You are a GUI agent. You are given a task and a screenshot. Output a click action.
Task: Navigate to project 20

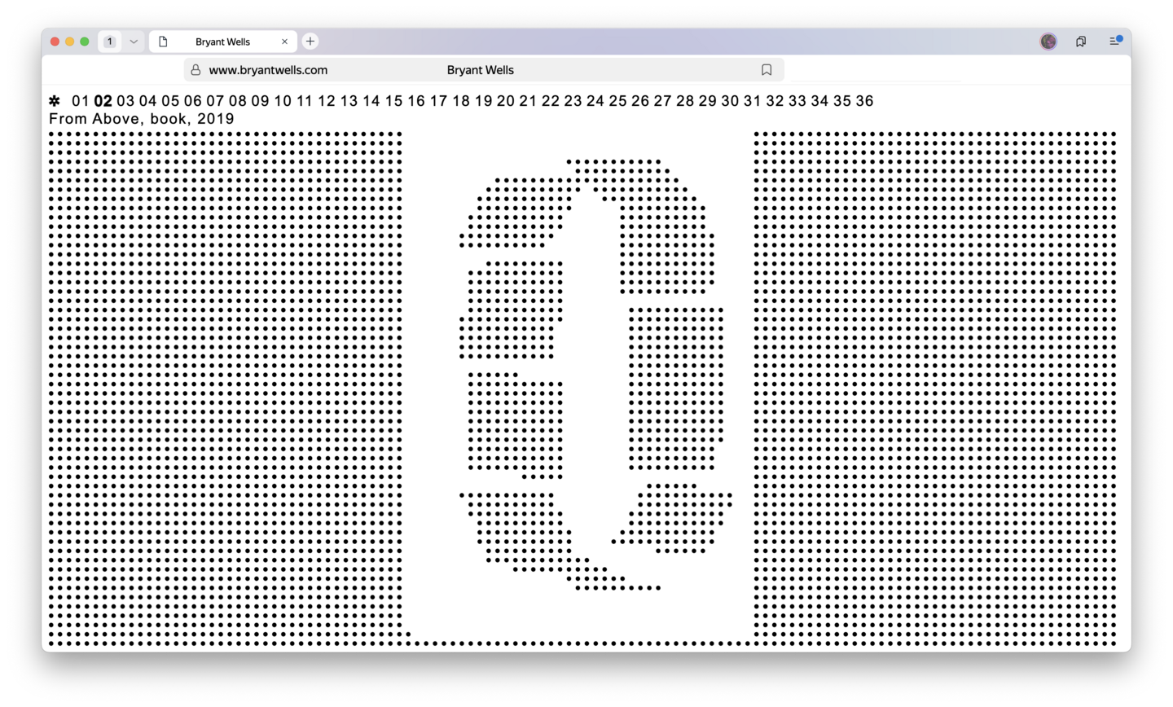pyautogui.click(x=506, y=101)
